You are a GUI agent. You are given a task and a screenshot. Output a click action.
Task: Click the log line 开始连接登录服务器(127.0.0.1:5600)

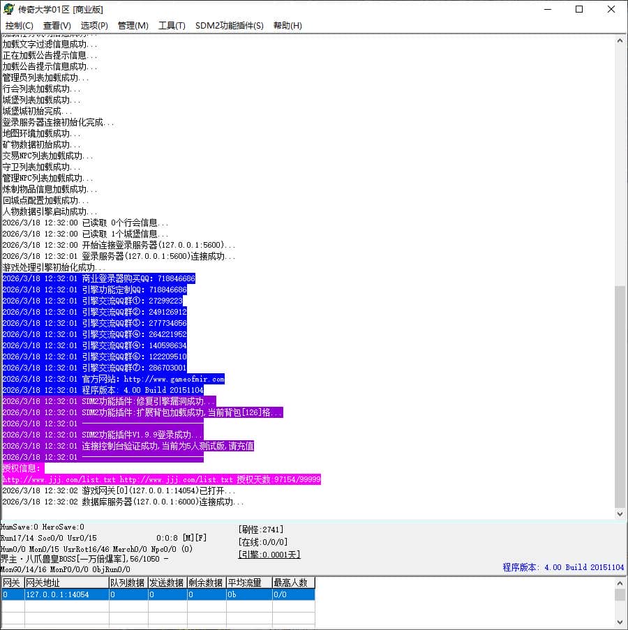tap(119, 245)
